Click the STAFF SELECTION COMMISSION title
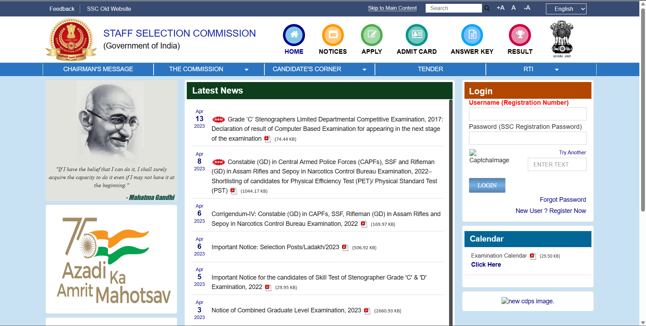 [179, 33]
